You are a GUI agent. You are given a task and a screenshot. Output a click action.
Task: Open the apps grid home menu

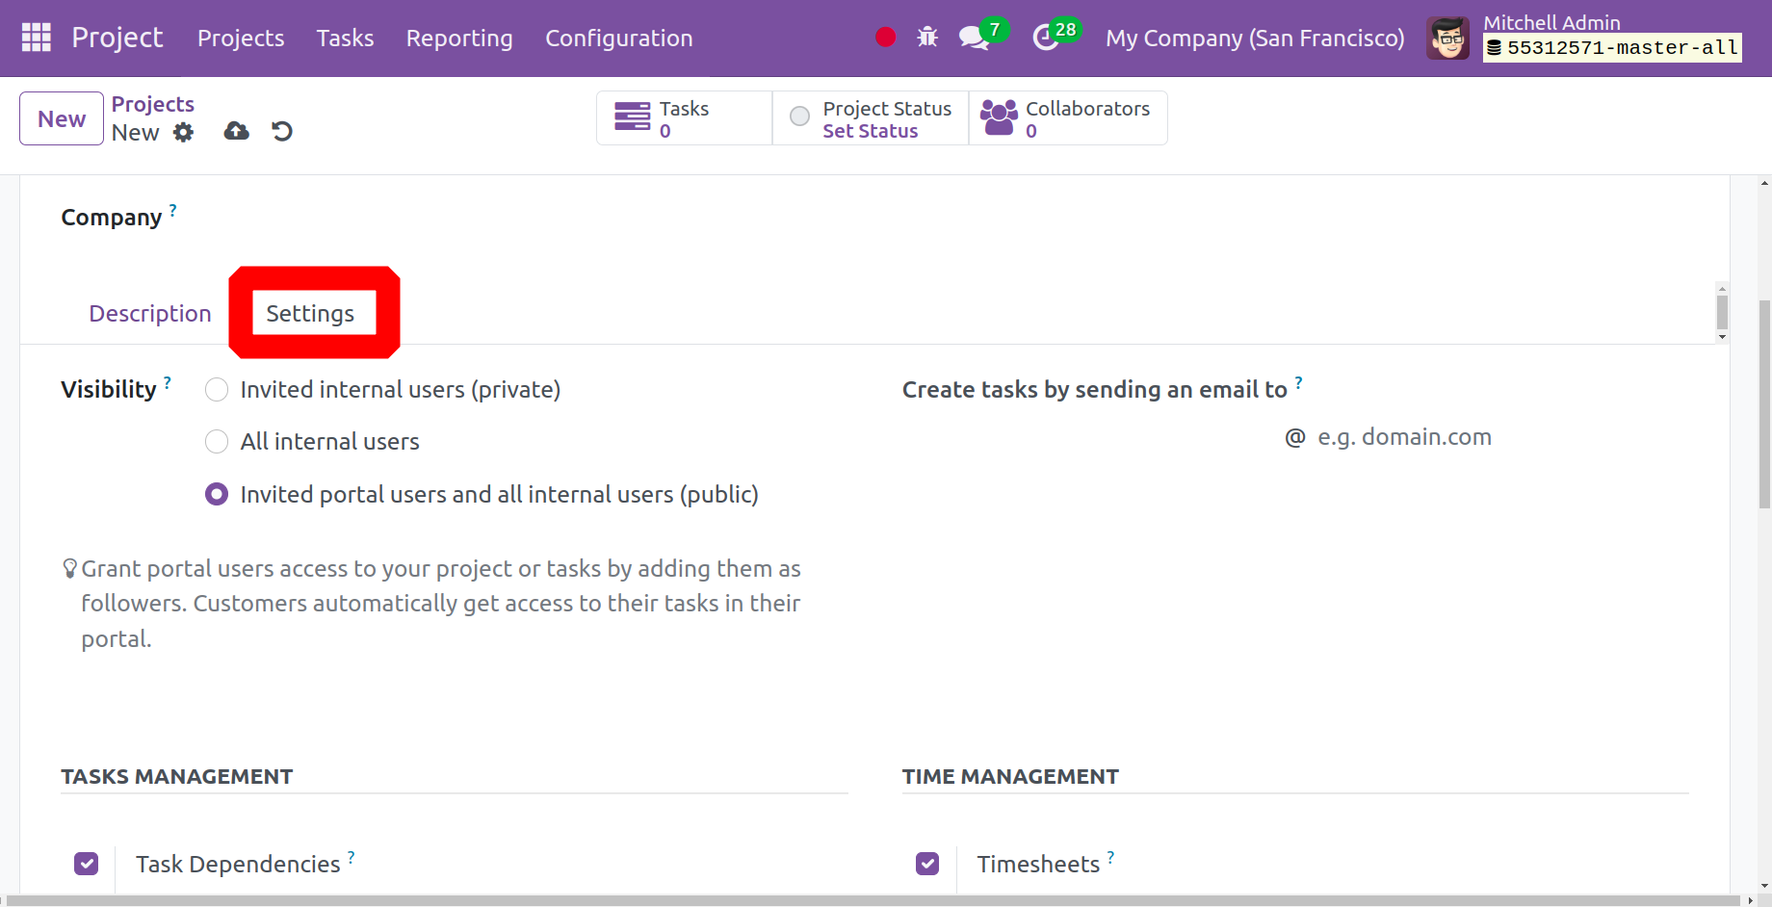(x=36, y=38)
